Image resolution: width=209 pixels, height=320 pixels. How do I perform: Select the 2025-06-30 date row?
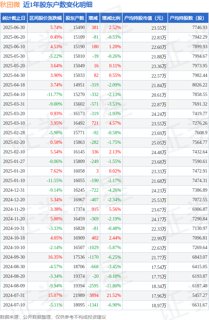click(104, 28)
